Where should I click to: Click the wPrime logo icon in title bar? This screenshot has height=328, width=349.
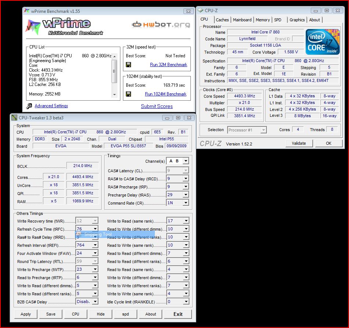click(x=27, y=11)
